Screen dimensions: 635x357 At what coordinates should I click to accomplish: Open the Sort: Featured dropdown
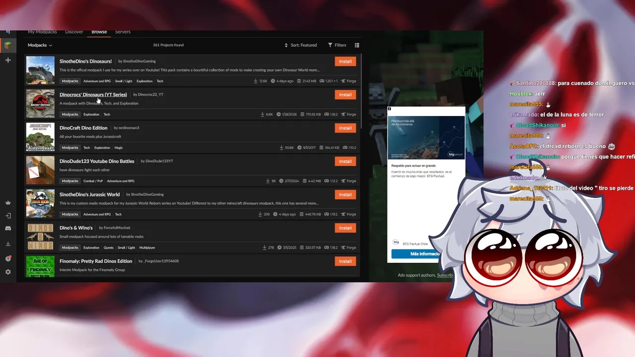point(301,45)
